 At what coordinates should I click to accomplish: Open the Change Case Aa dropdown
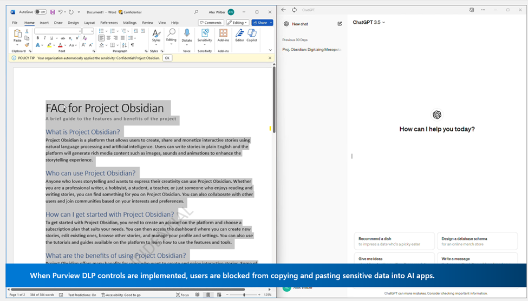(x=73, y=45)
